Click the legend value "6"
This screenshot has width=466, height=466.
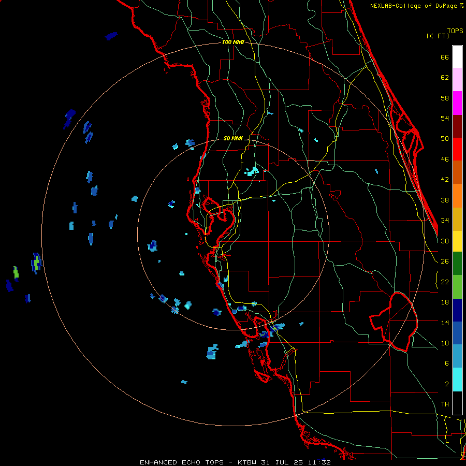click(447, 363)
